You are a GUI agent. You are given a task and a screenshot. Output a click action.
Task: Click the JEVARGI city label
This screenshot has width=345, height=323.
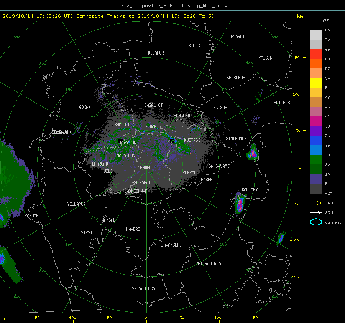pos(237,37)
